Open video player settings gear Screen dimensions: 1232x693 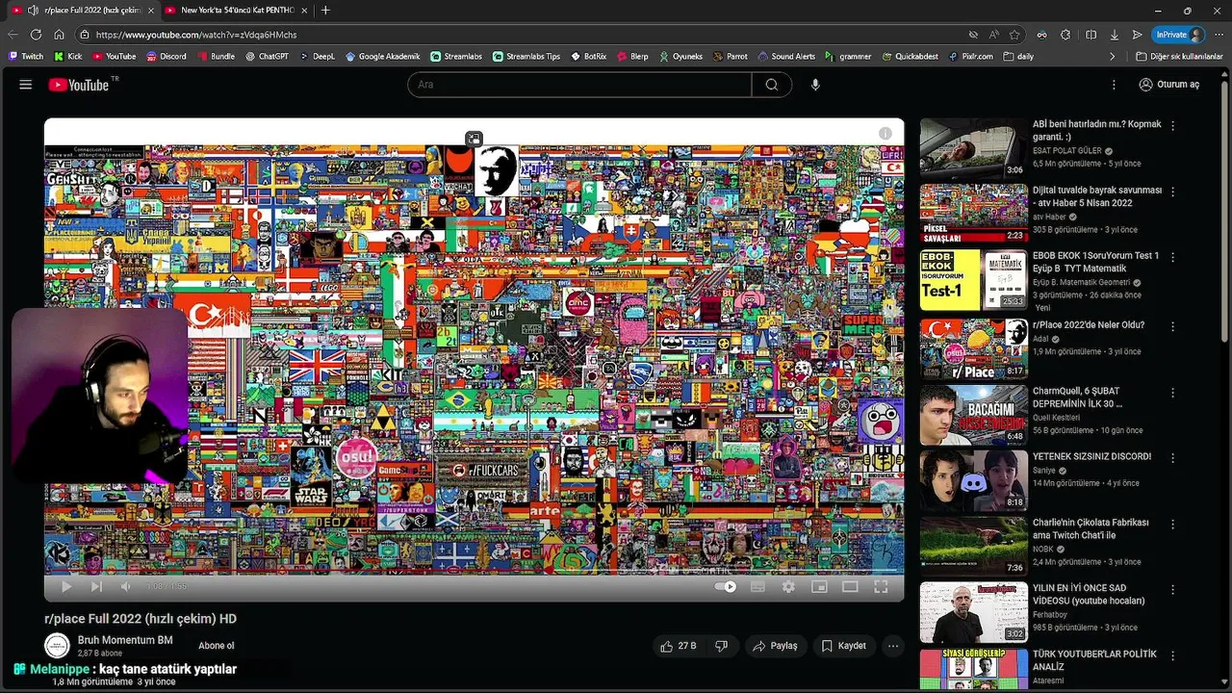(788, 586)
